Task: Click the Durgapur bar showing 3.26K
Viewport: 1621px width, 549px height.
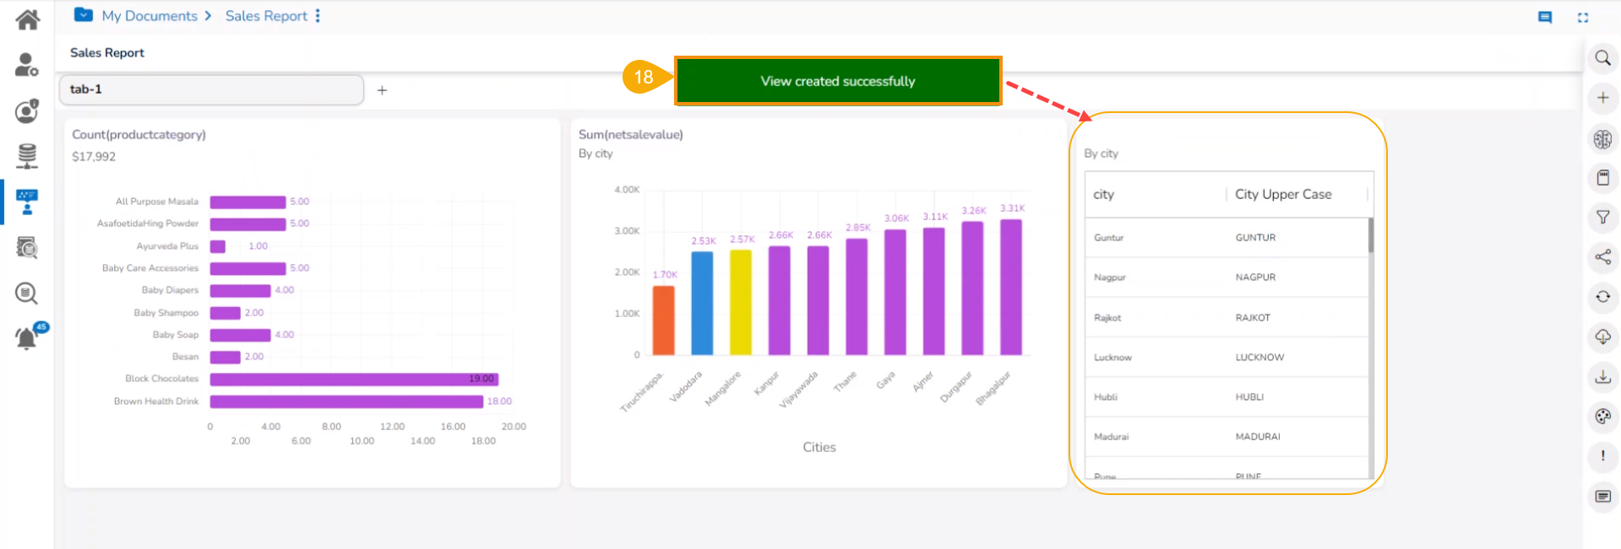Action: point(972,288)
